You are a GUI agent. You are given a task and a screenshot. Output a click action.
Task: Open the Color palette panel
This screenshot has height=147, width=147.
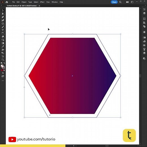coord(144,41)
